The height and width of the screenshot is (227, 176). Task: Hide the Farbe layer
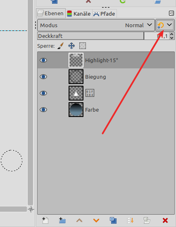tap(43, 110)
